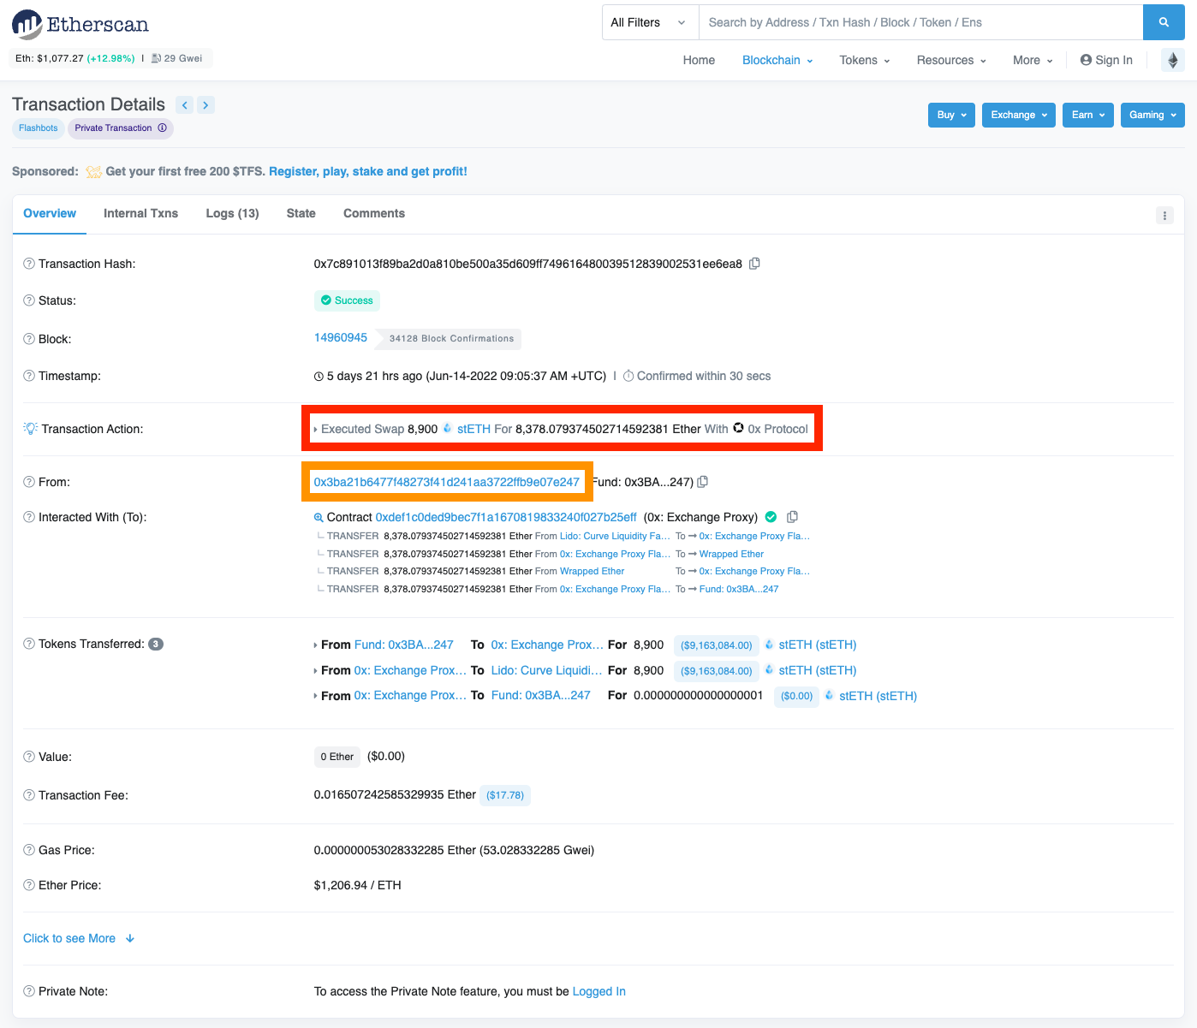1197x1028 pixels.
Task: Open contract address 0xdef1c0de...b25eff link
Action: (x=506, y=517)
